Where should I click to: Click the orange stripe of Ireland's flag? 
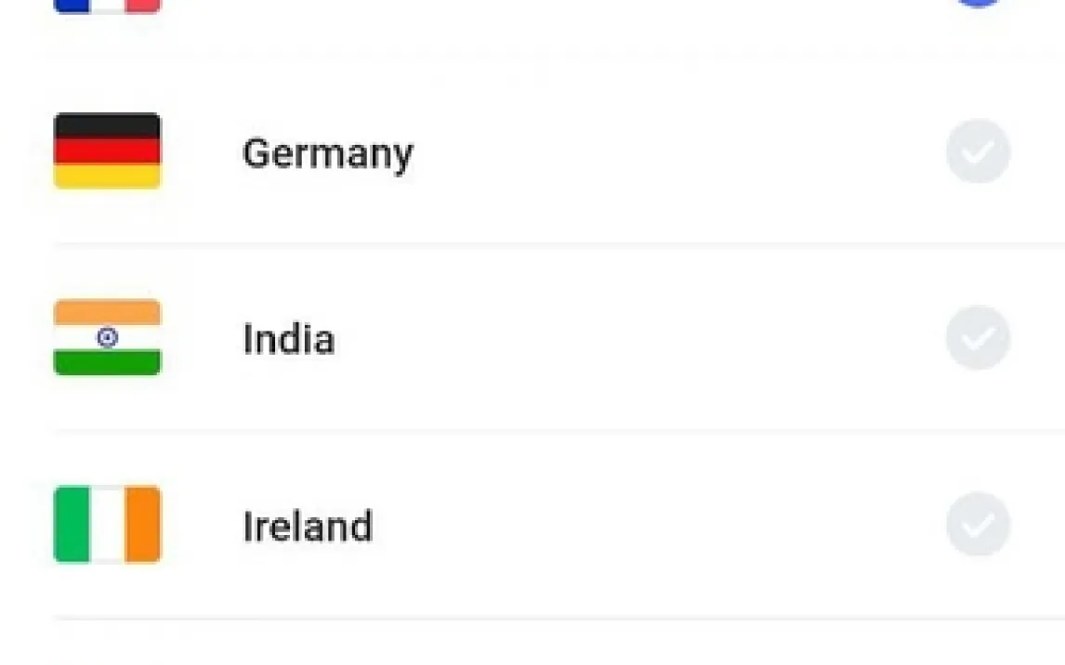pos(143,525)
